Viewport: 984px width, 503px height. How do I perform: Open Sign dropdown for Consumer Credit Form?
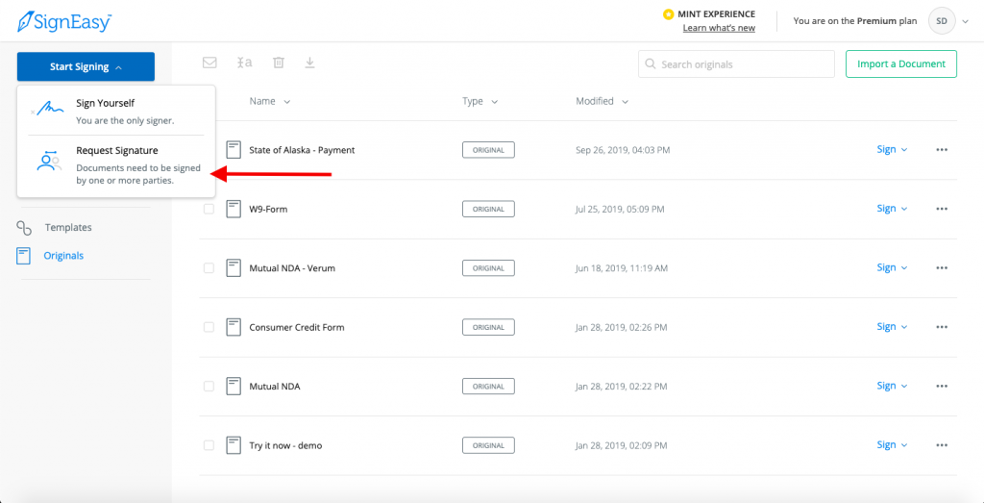892,327
